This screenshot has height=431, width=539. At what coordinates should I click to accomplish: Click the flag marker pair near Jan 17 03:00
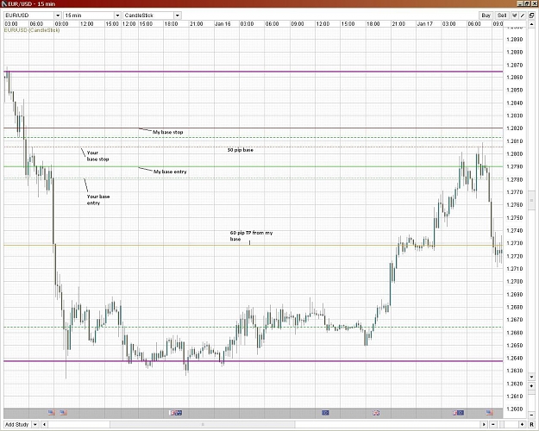point(459,412)
